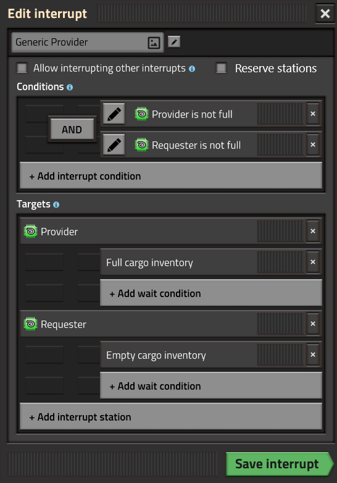This screenshot has width=337, height=483.
Task: Remove the Provider is not full condition
Action: pyautogui.click(x=313, y=114)
